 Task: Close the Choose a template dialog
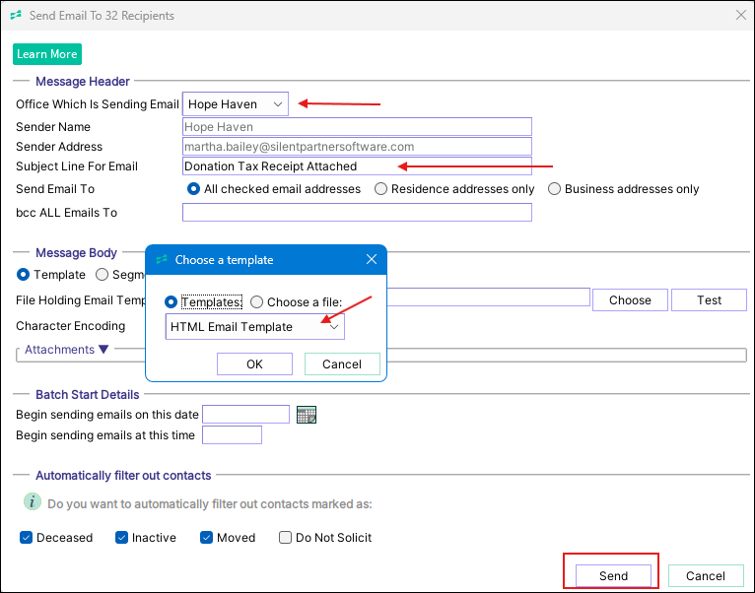pyautogui.click(x=372, y=260)
